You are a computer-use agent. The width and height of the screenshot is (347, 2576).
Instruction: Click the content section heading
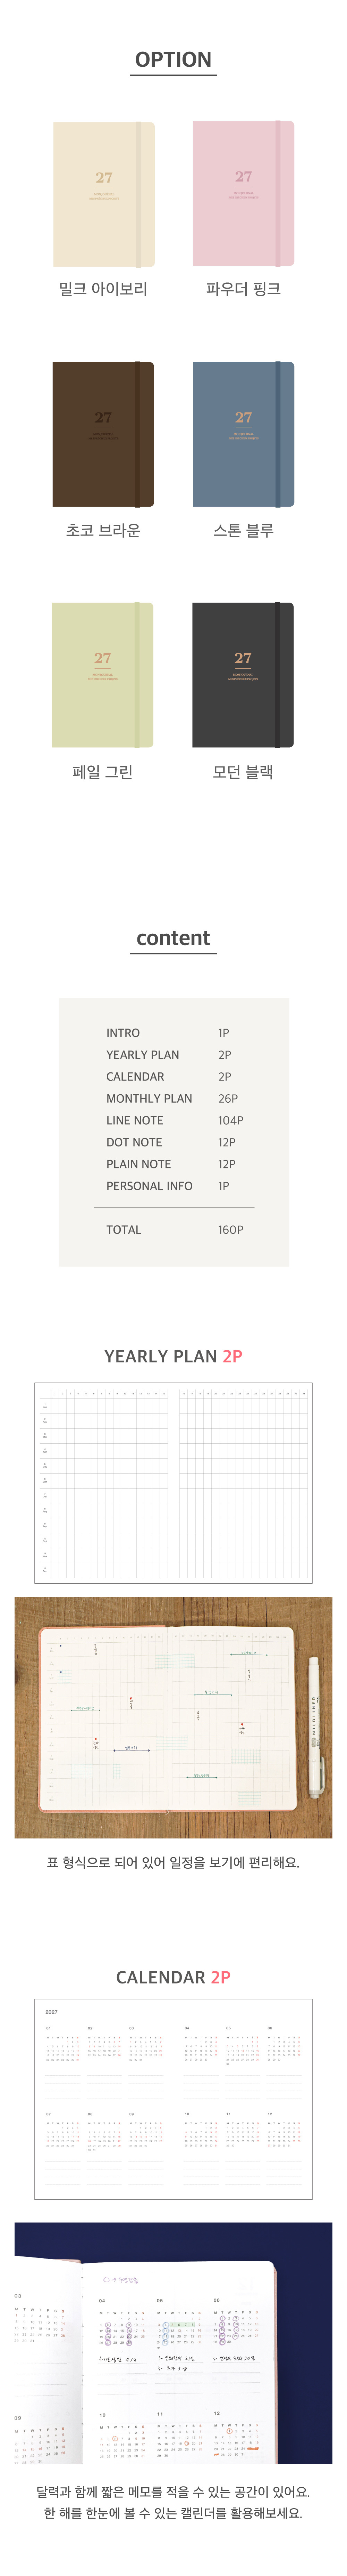pos(173,938)
